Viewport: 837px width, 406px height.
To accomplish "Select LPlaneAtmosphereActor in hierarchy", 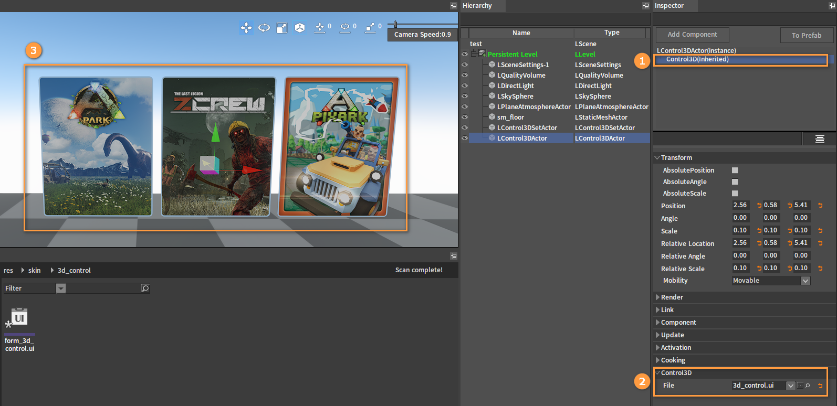I will coord(533,106).
